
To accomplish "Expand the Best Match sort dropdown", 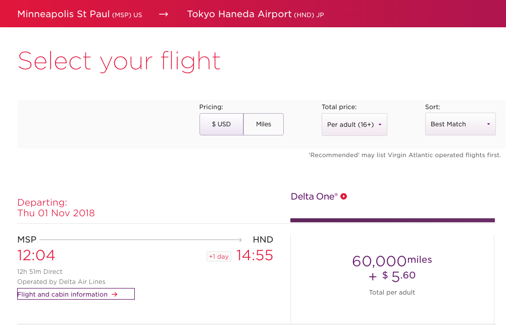I will [460, 124].
